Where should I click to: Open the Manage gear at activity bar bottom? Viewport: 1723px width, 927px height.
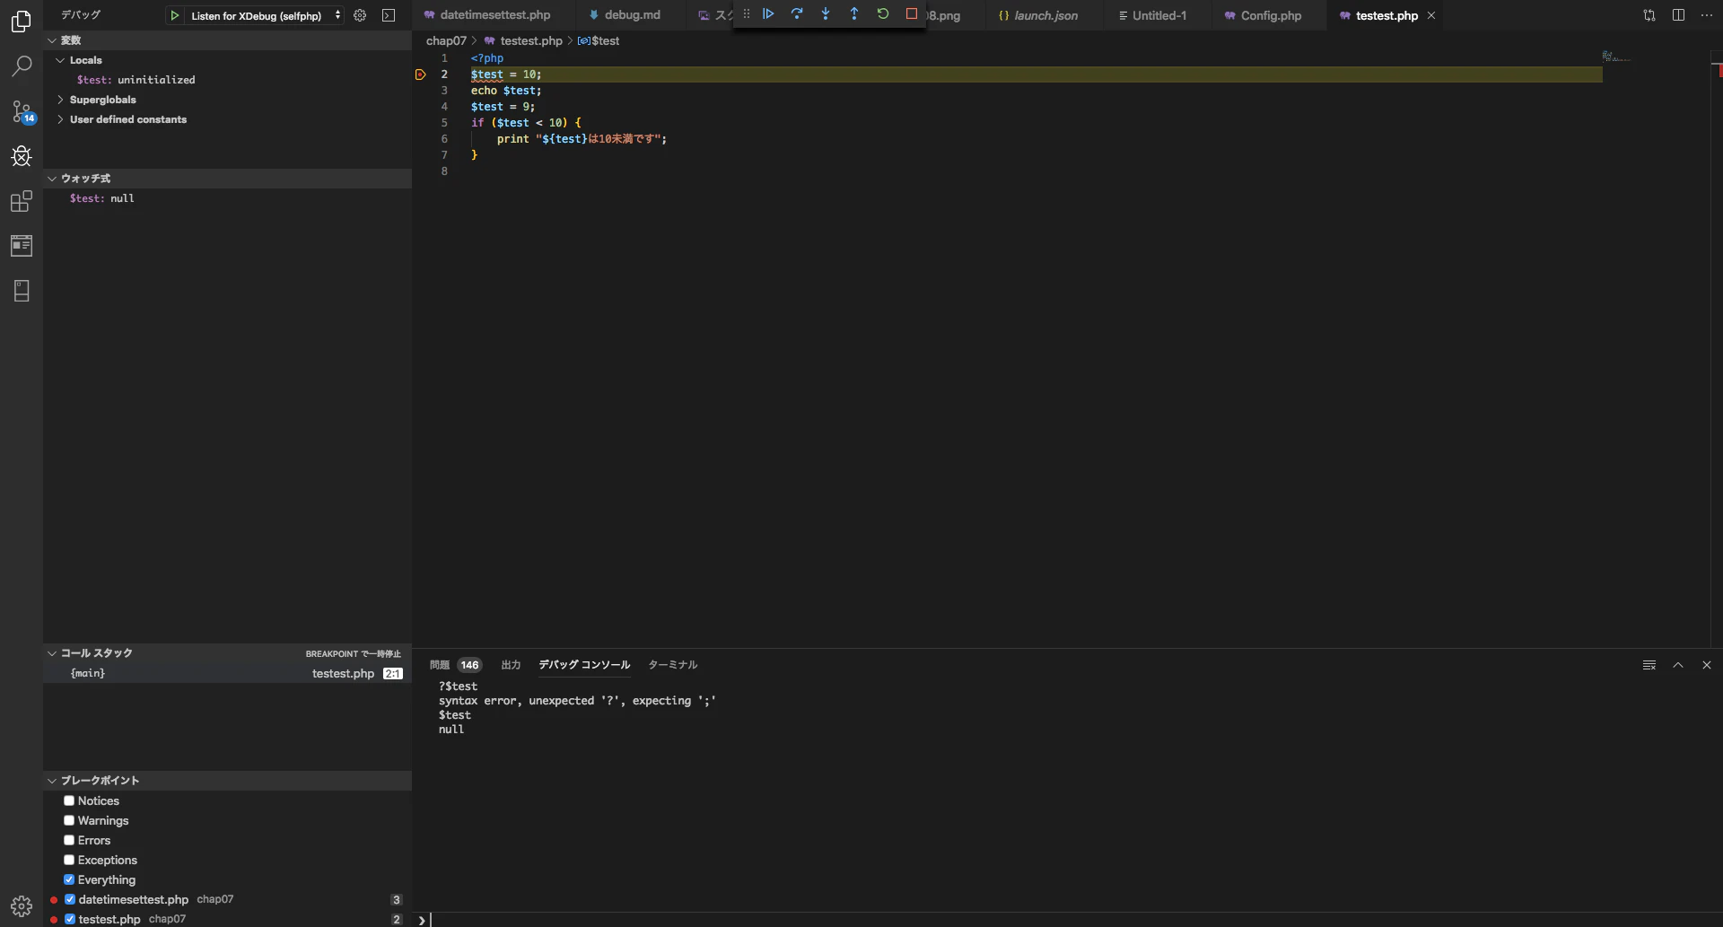(x=22, y=905)
